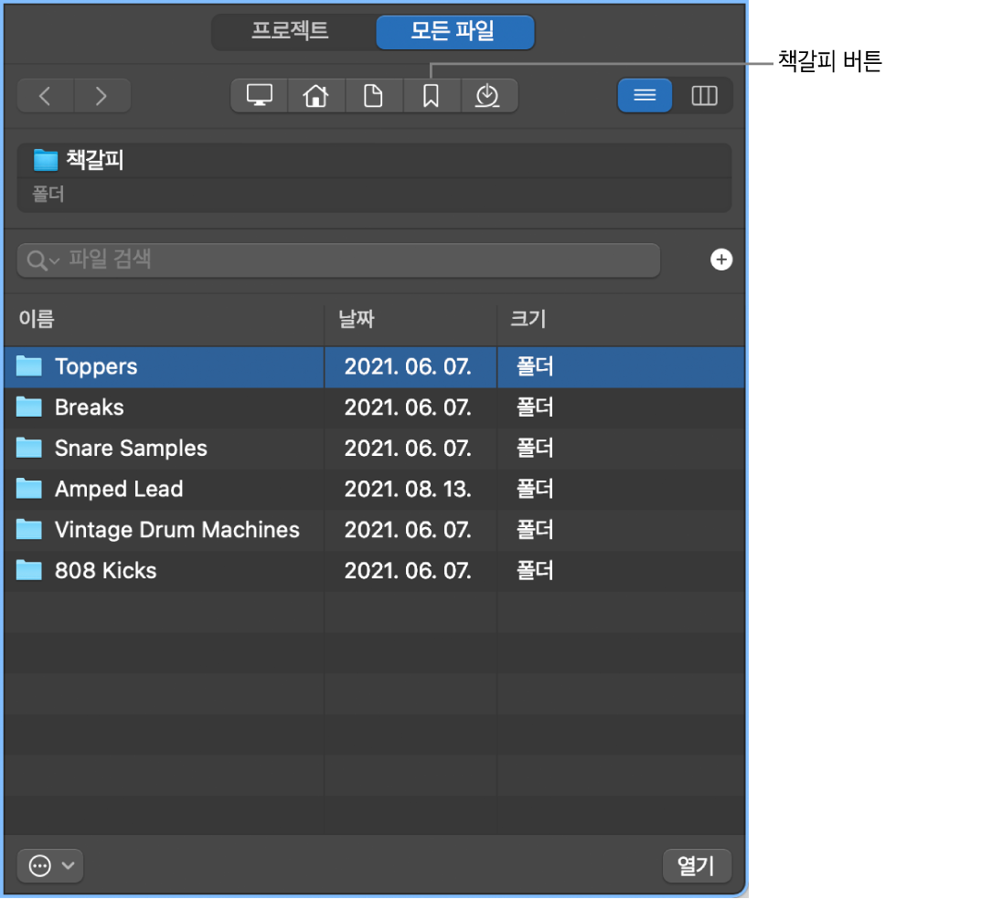This screenshot has width=992, height=899.
Task: Click the Toppers folder name
Action: (96, 367)
